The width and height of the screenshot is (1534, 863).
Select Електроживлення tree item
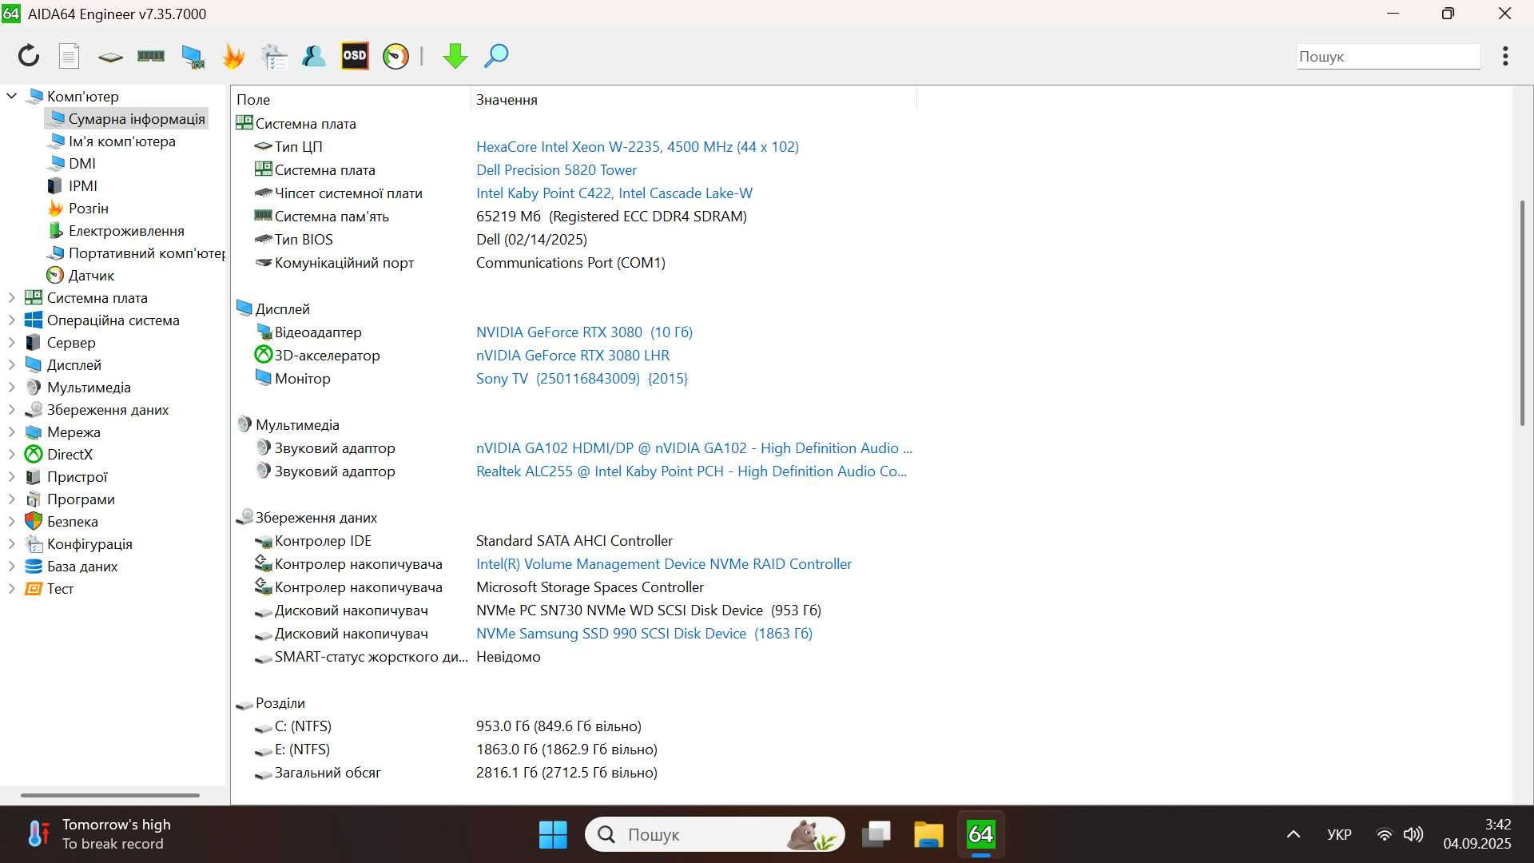coord(116,230)
